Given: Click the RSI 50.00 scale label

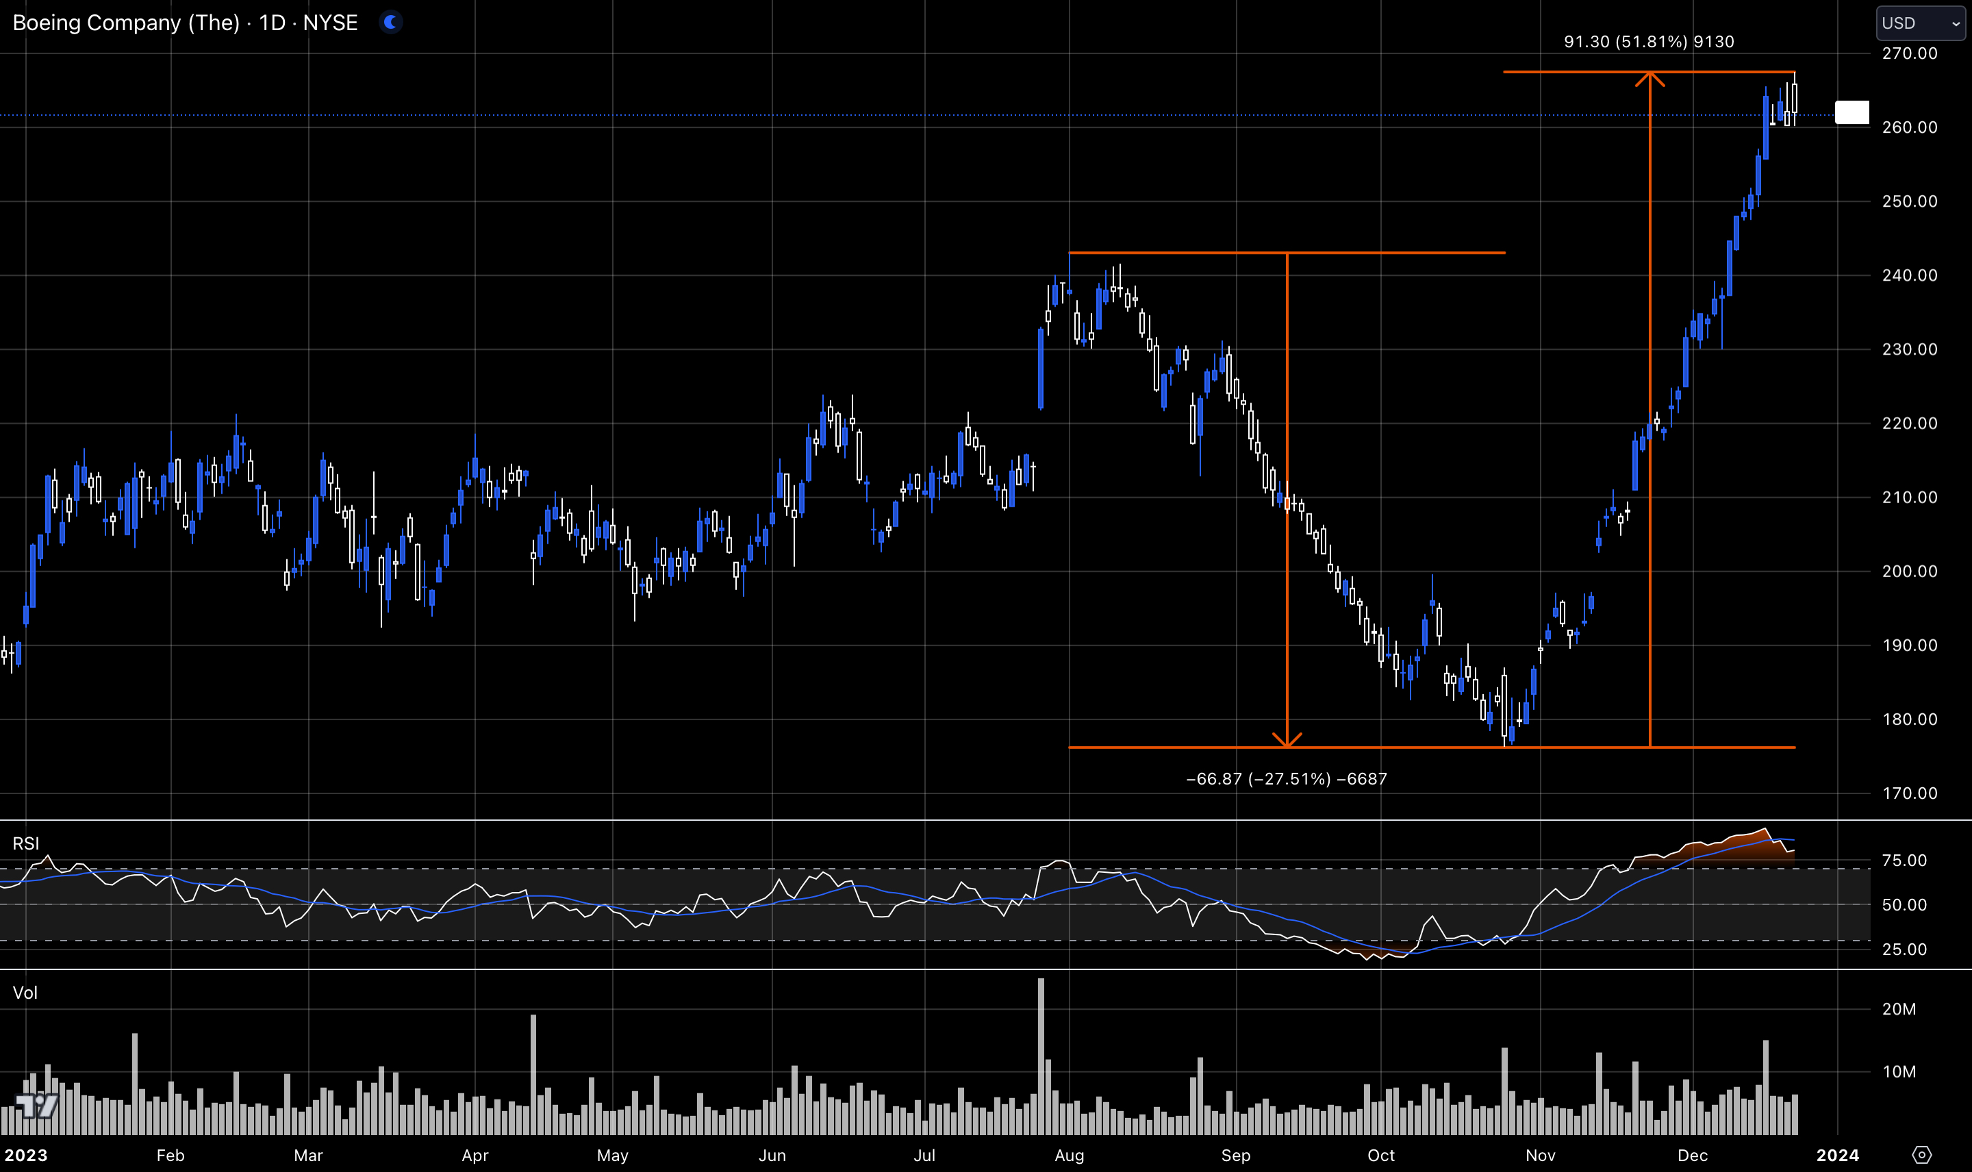Looking at the screenshot, I should click(x=1904, y=905).
